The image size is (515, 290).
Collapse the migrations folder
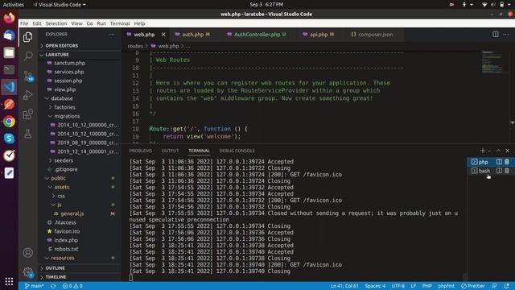tap(67, 116)
